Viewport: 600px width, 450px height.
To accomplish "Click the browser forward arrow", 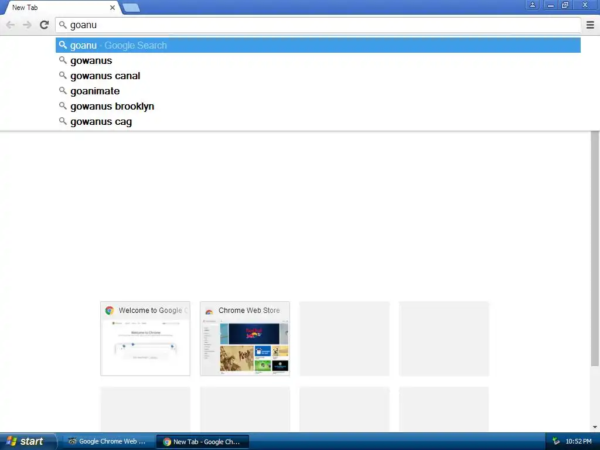I will pos(27,25).
